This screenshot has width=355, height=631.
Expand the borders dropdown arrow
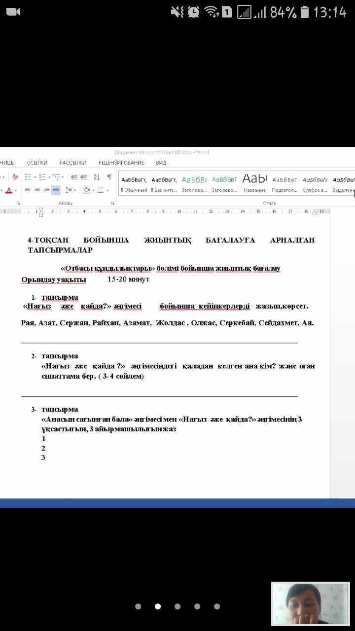click(x=107, y=190)
